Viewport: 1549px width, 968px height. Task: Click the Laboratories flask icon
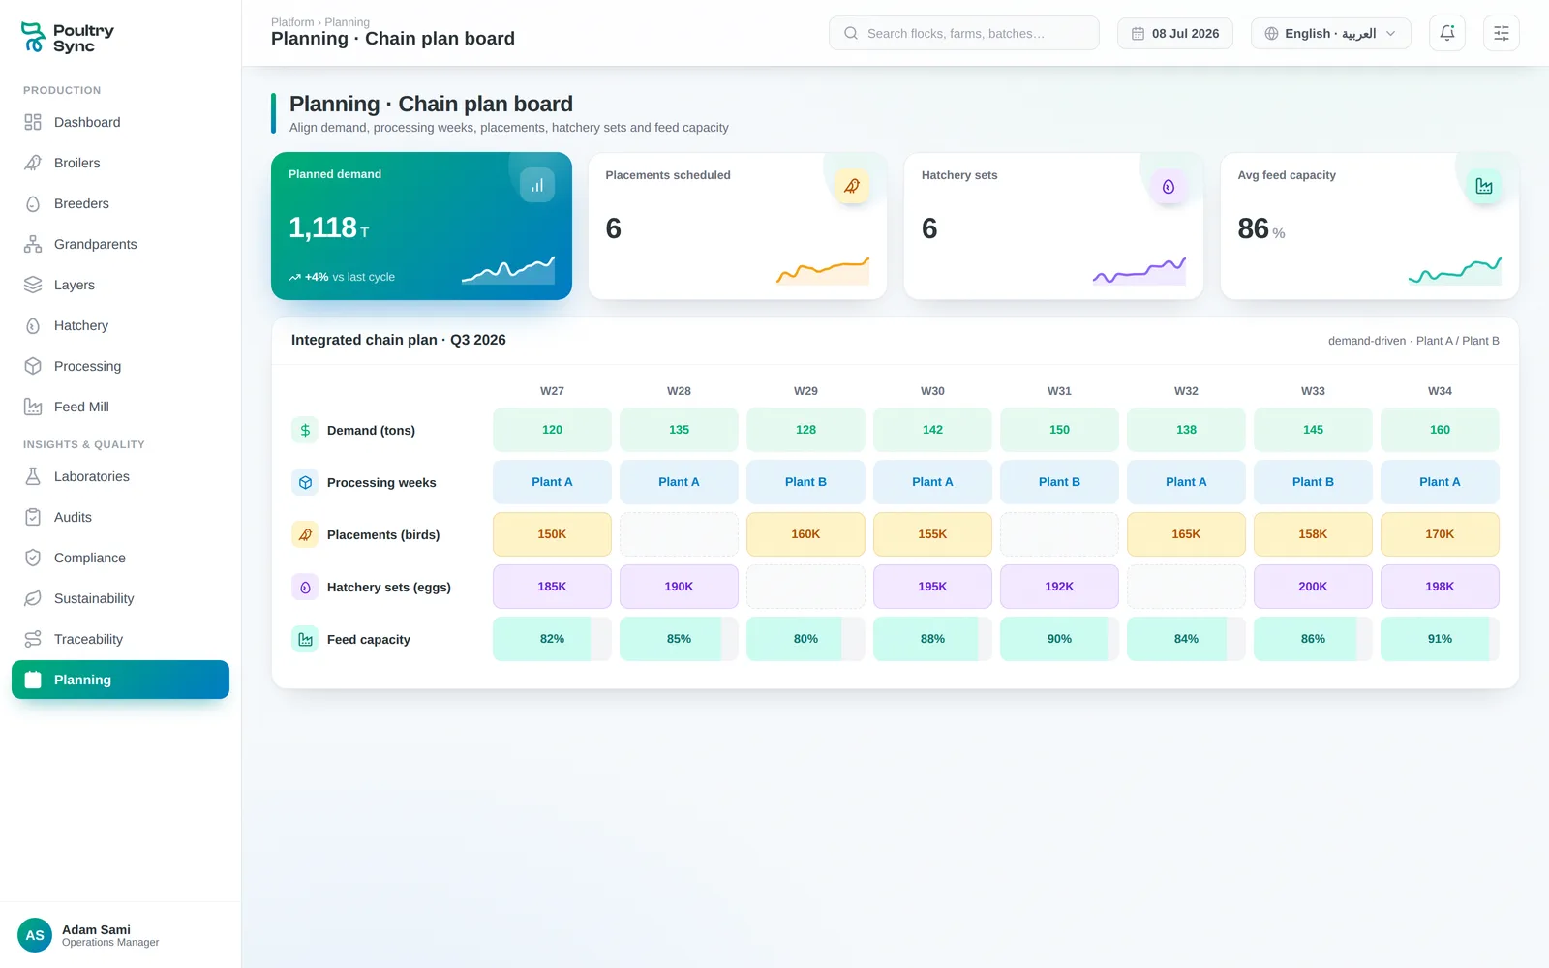tap(33, 476)
